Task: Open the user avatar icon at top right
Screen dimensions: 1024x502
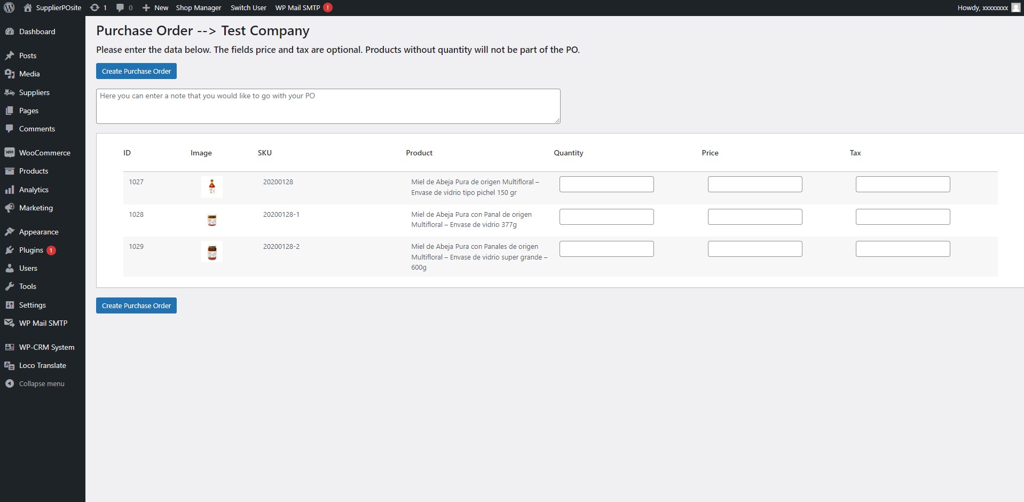Action: (1015, 7)
